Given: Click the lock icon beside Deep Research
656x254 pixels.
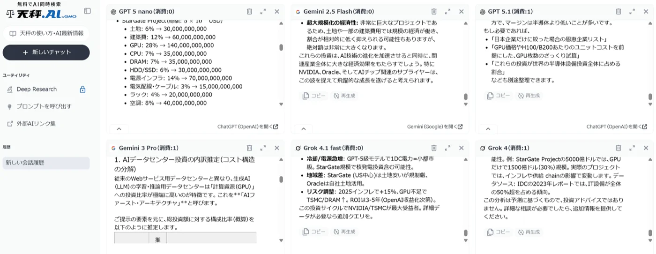Looking at the screenshot, I should click(82, 89).
